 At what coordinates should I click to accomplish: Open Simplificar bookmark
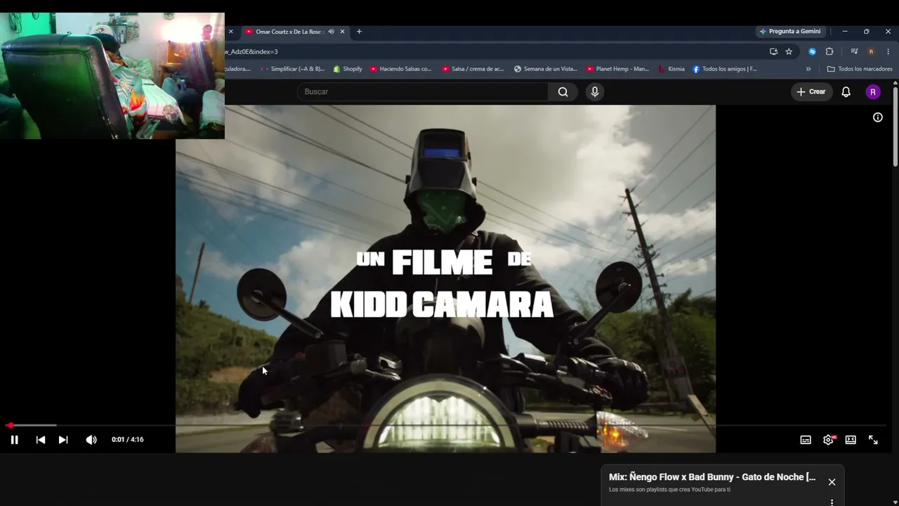tap(292, 69)
